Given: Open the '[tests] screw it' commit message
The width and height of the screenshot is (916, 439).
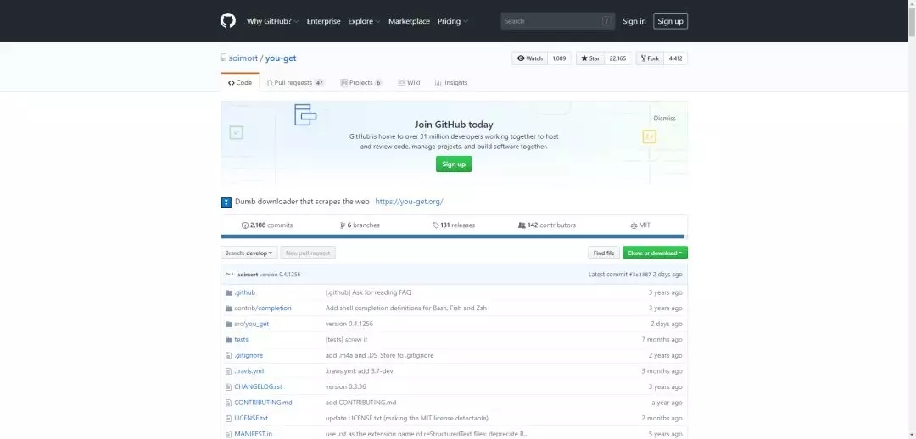Looking at the screenshot, I should [346, 340].
